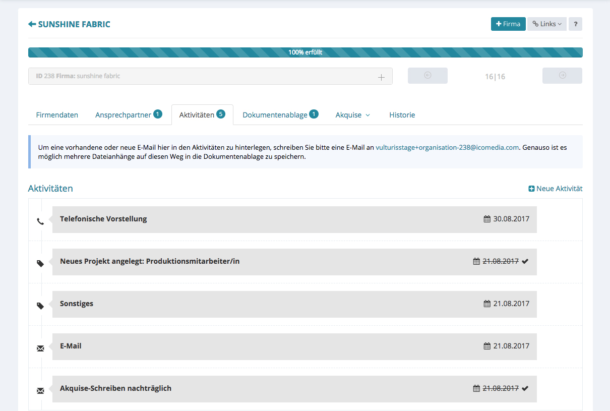Open the Links dropdown

coord(547,24)
